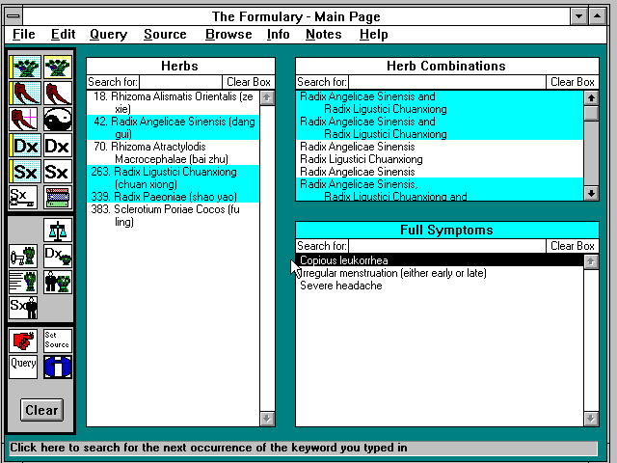
Task: Click the balance scales icon
Action: pos(58,231)
